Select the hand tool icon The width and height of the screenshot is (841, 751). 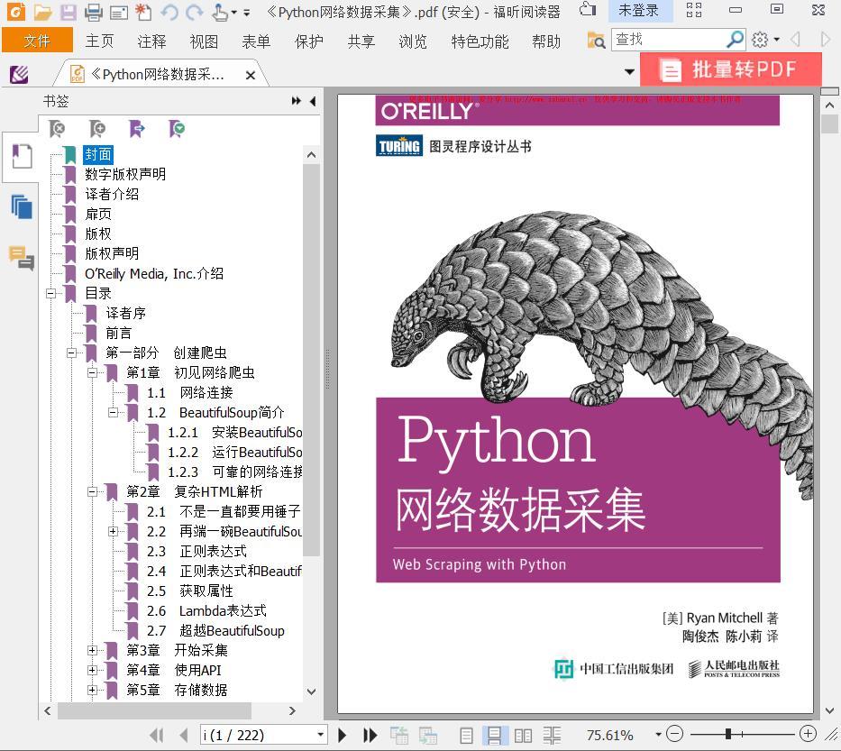(x=220, y=11)
